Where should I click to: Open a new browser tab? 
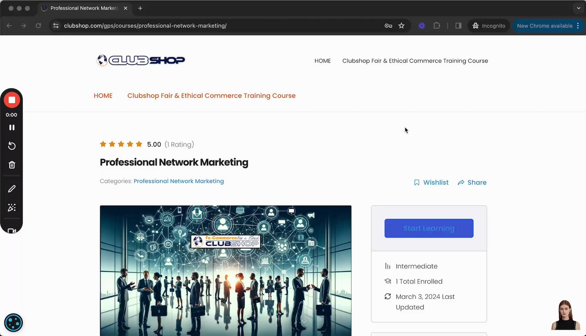(x=140, y=8)
